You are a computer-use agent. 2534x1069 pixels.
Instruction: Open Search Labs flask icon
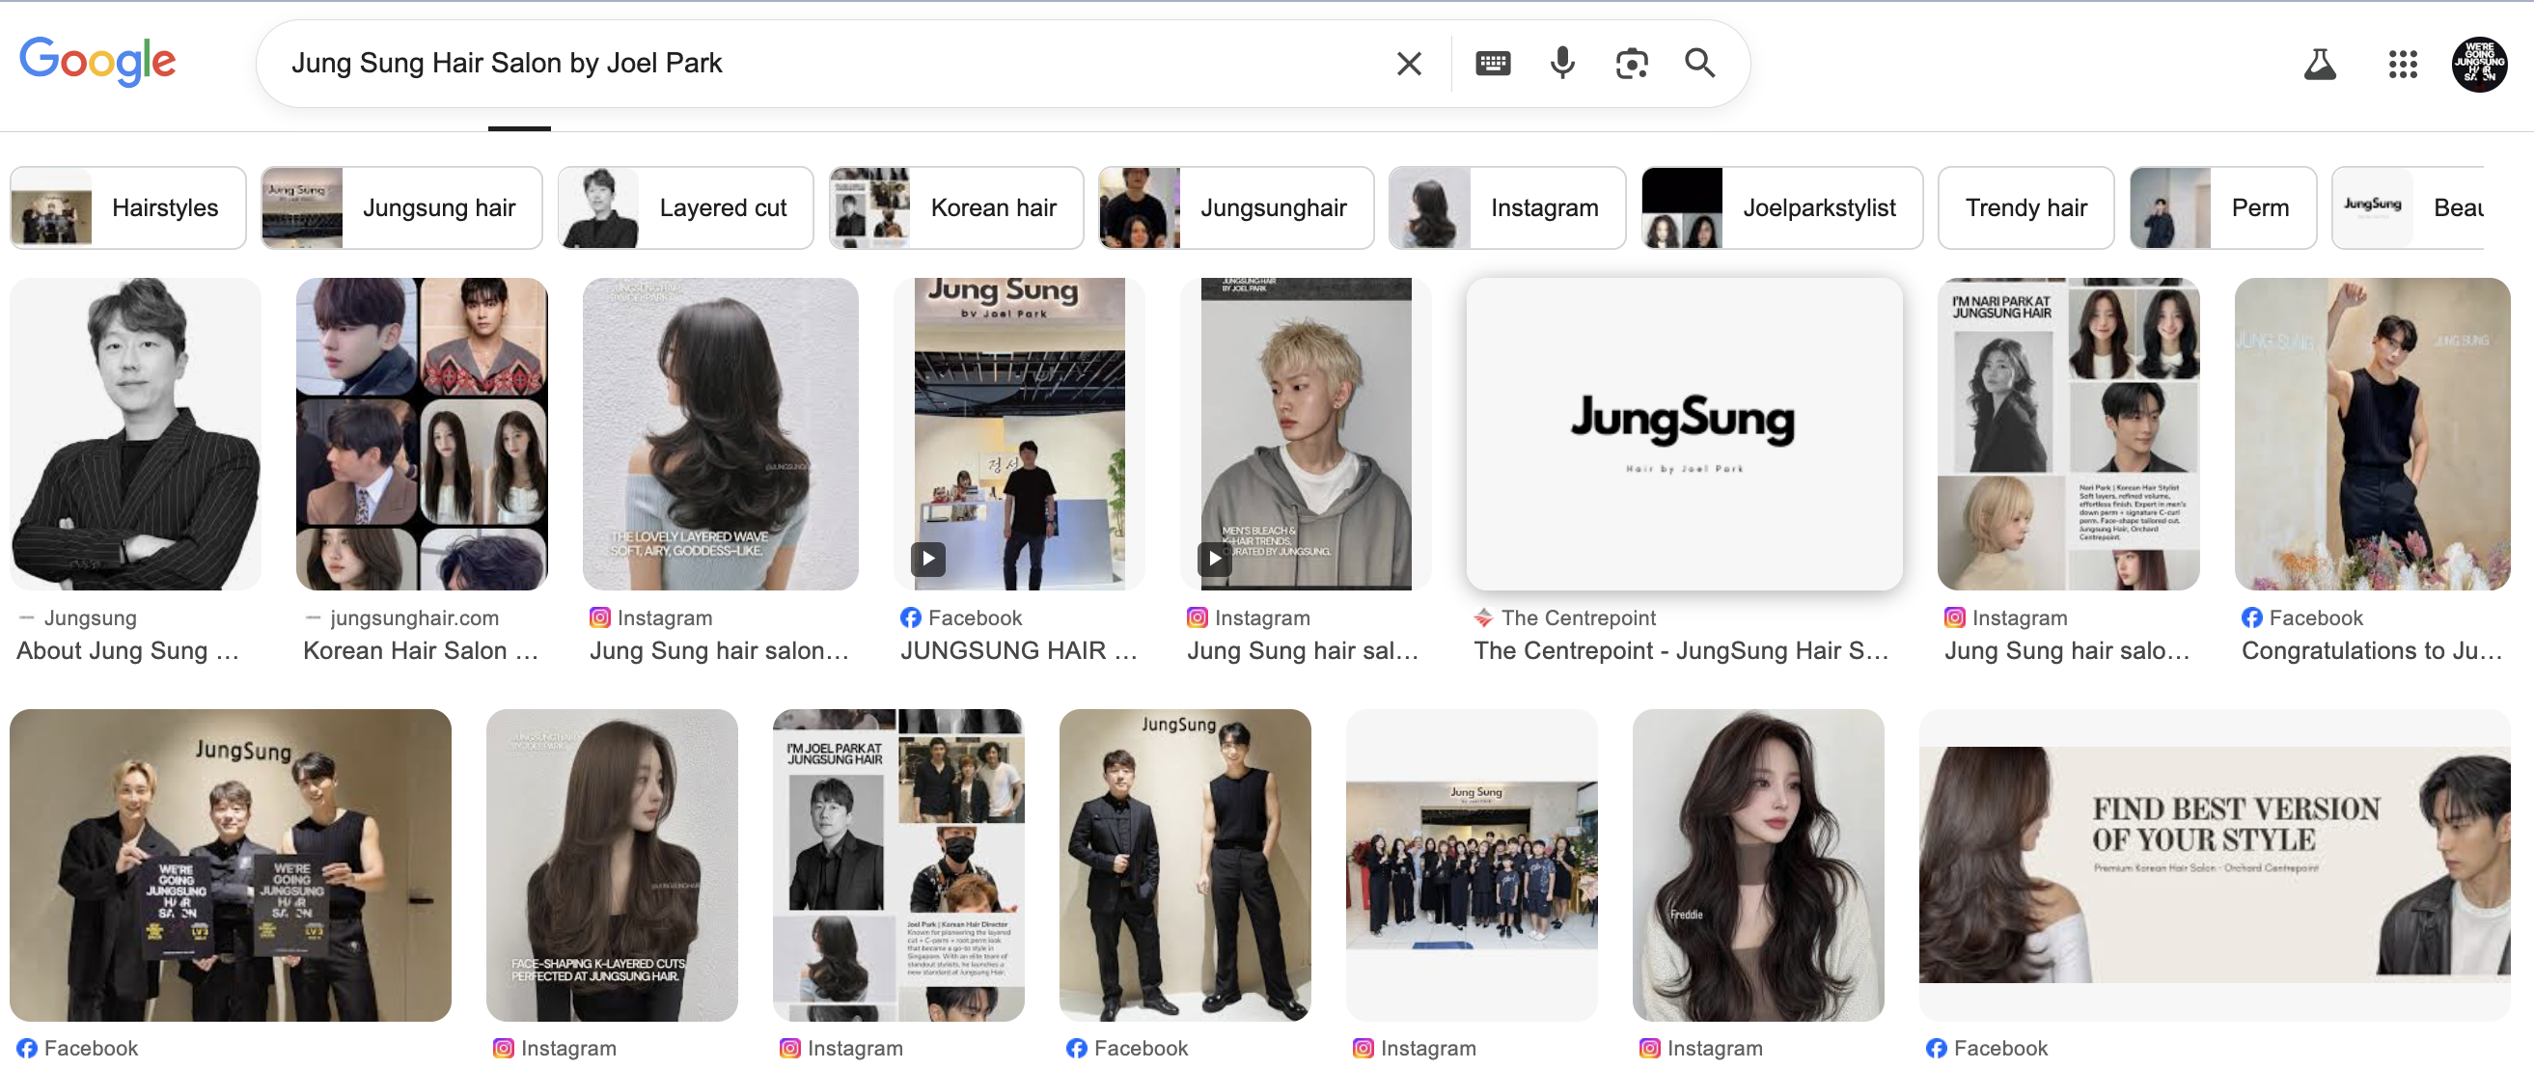tap(2320, 65)
